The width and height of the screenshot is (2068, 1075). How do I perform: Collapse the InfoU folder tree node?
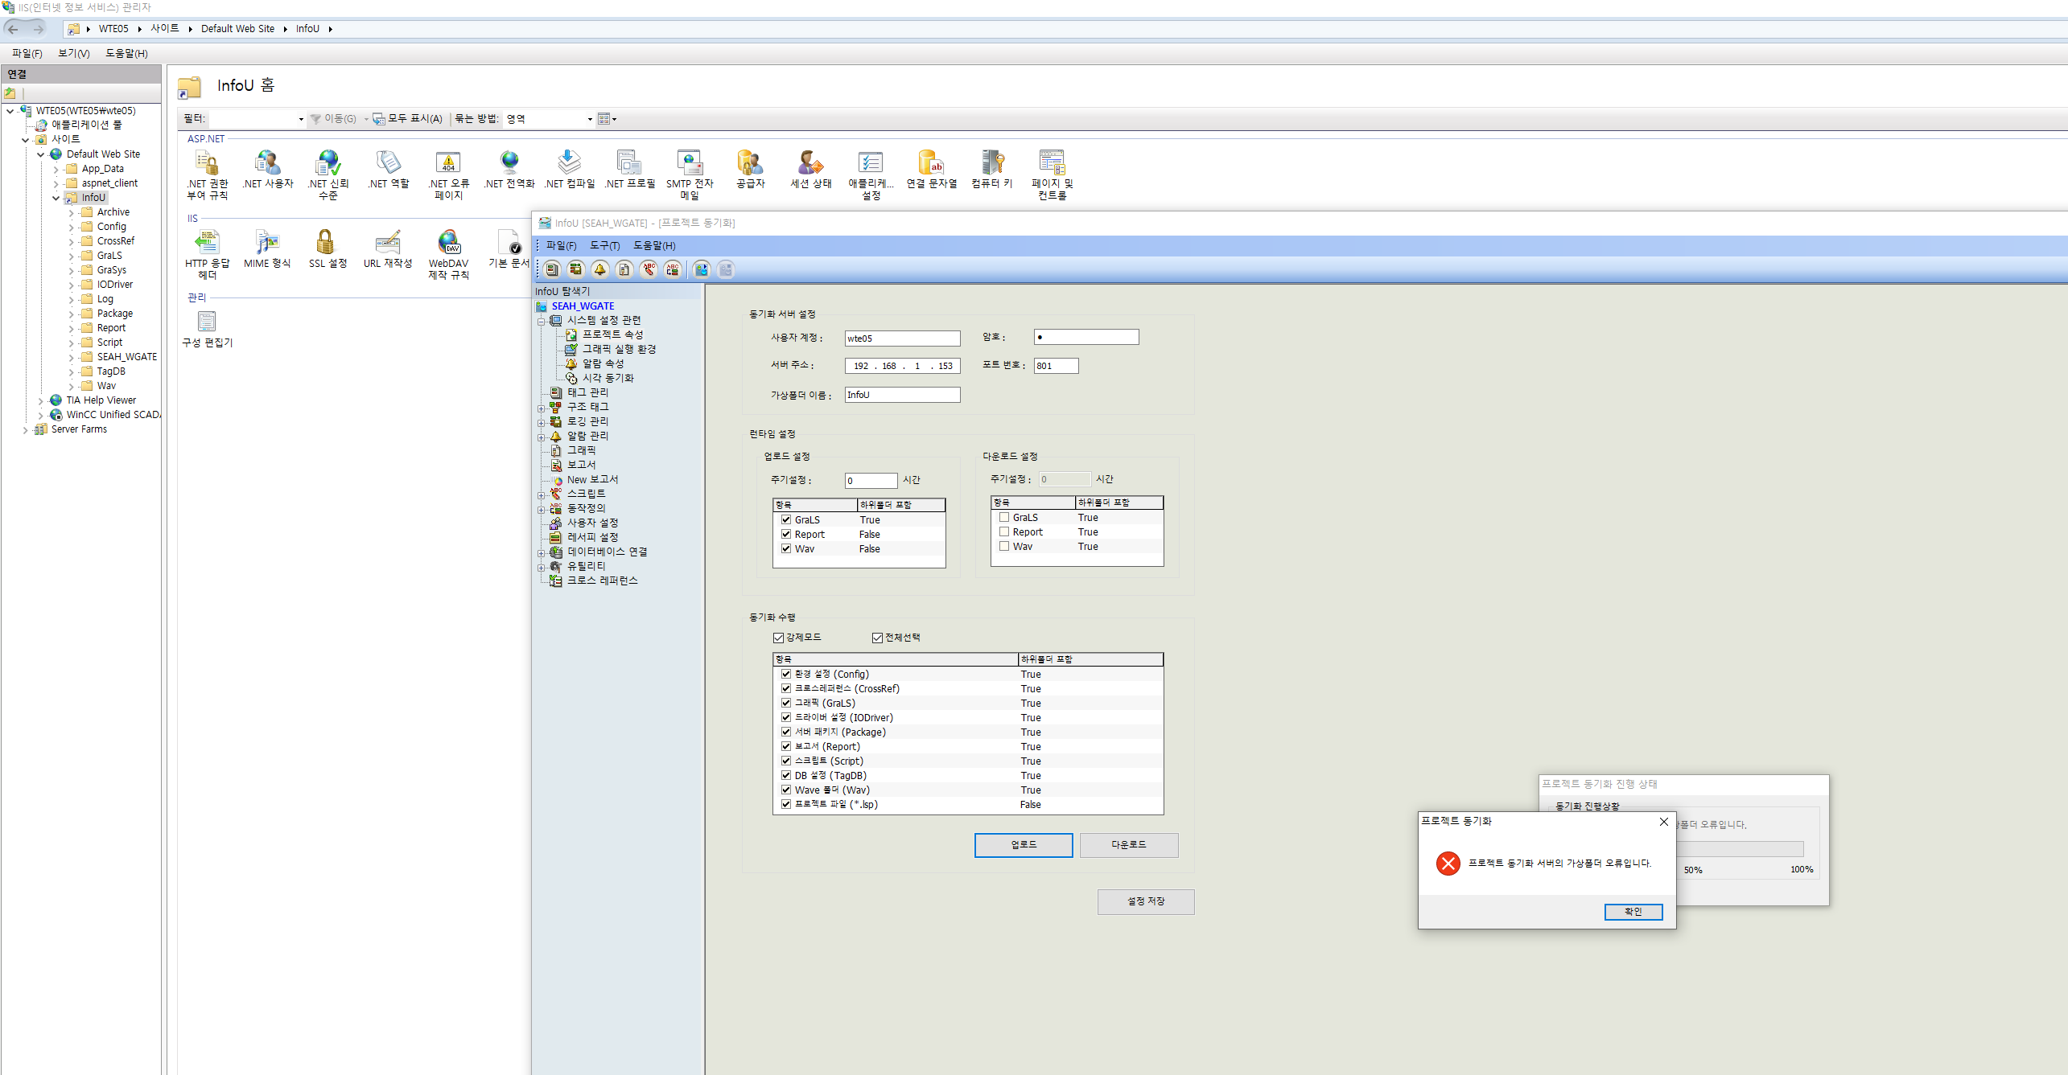coord(56,198)
